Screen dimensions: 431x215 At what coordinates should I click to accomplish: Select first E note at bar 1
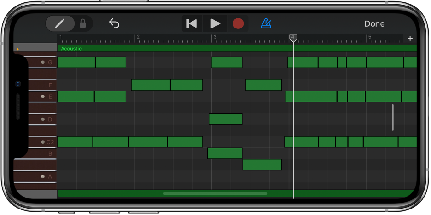coord(76,96)
